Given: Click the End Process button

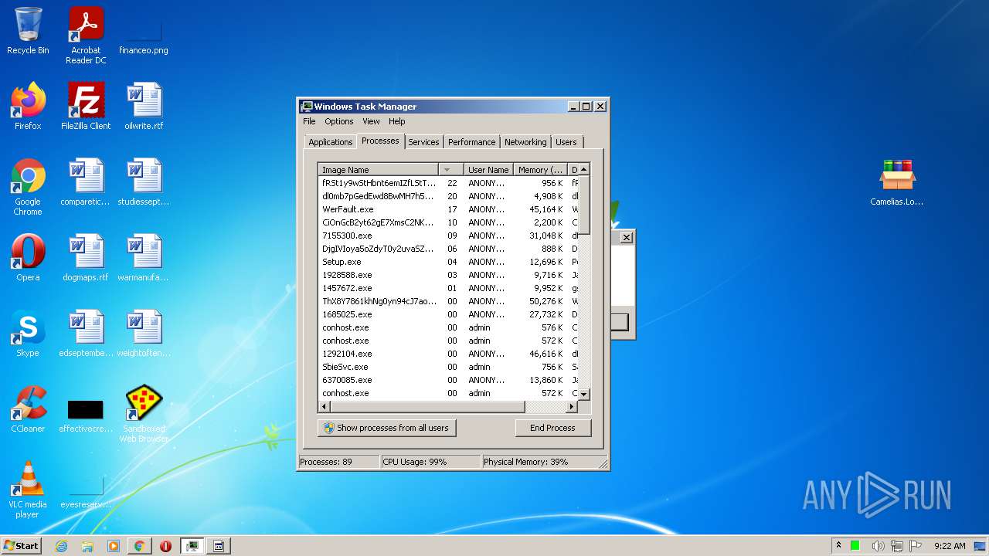Looking at the screenshot, I should [552, 428].
